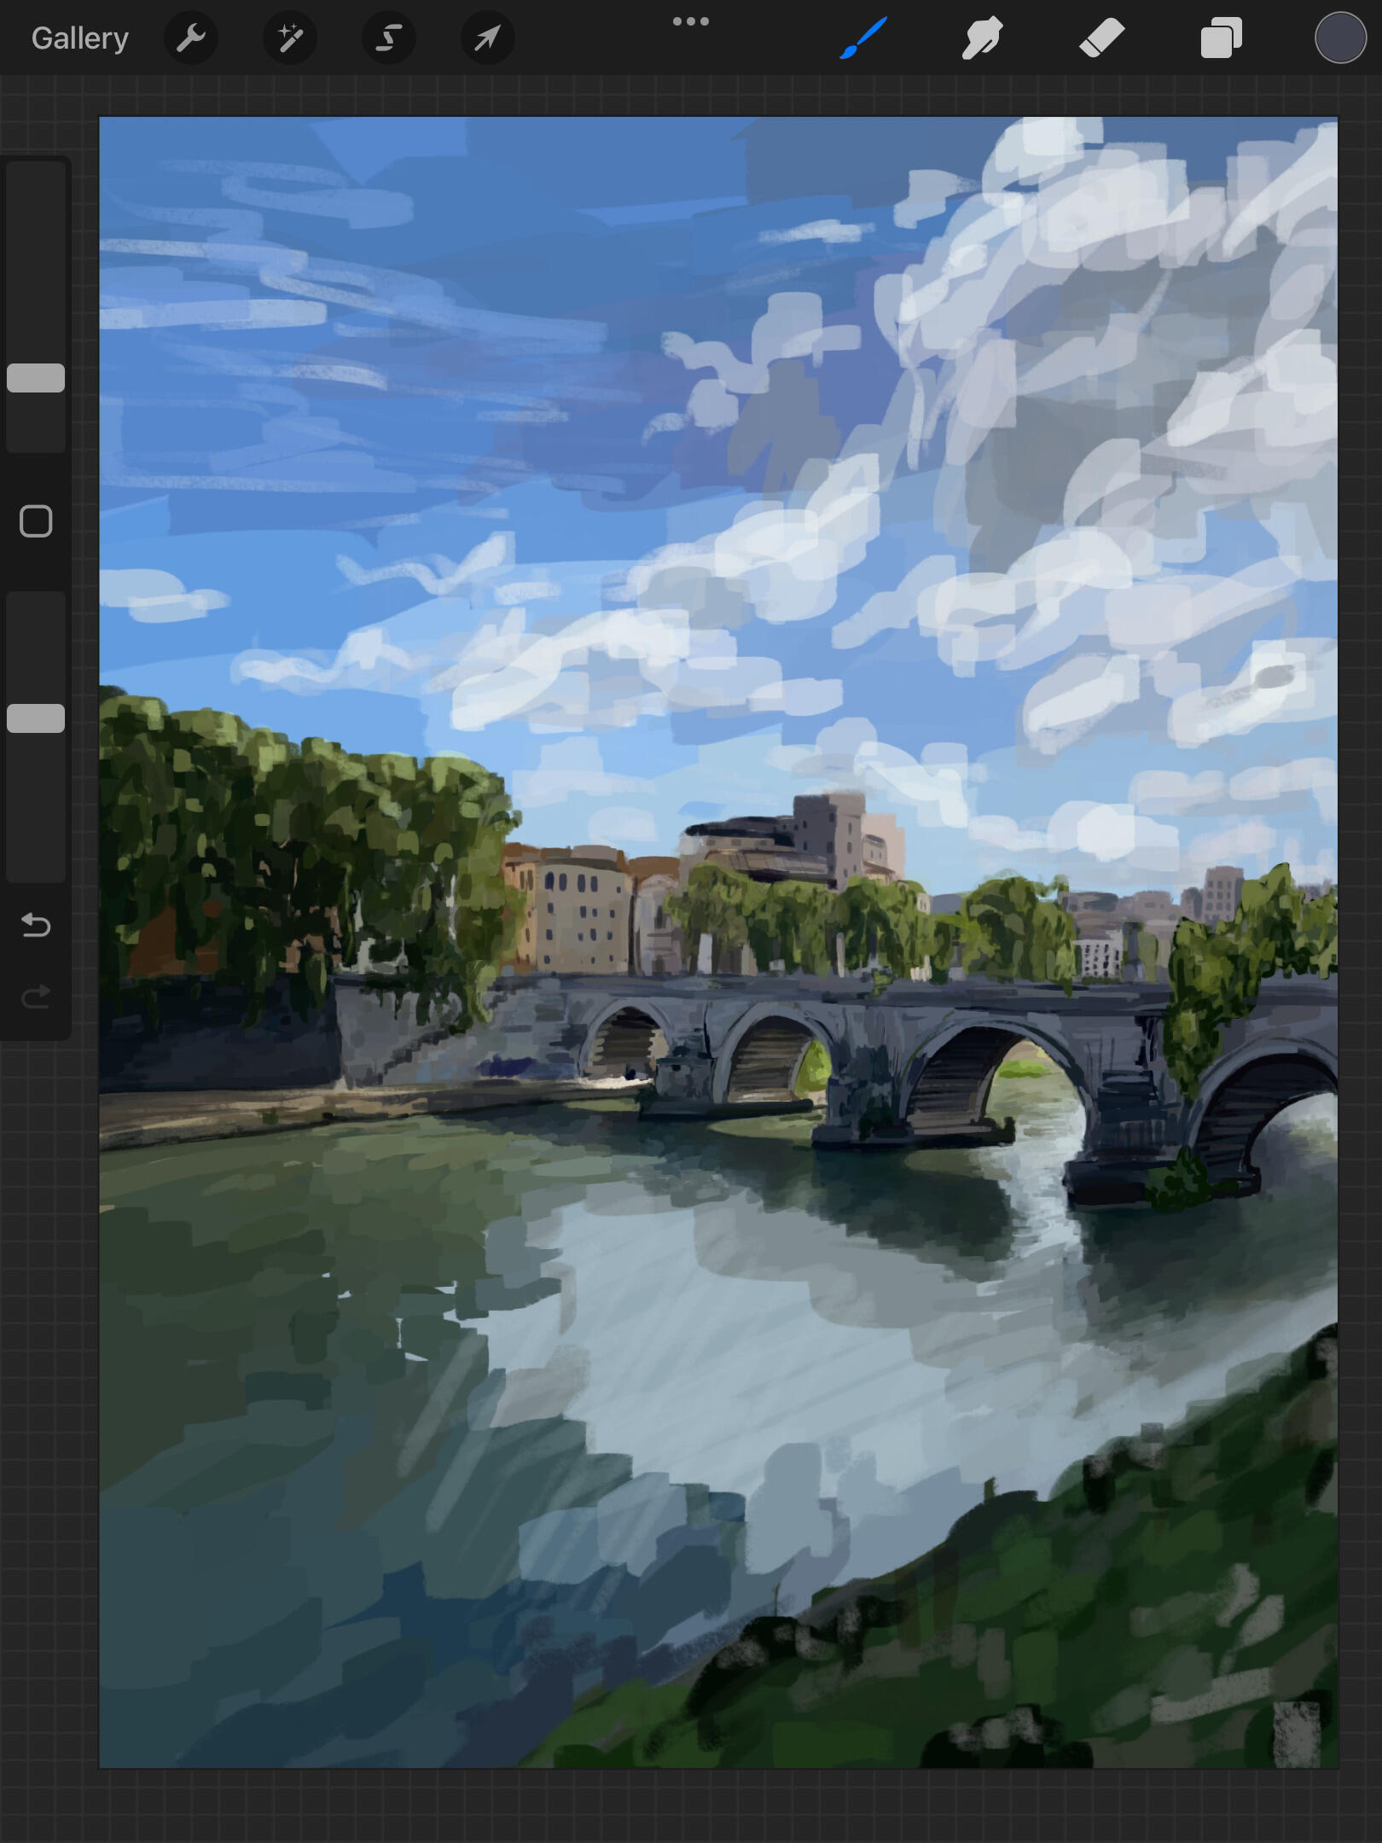Tap the three-dot menu at top center
The image size is (1382, 1843).
(690, 21)
